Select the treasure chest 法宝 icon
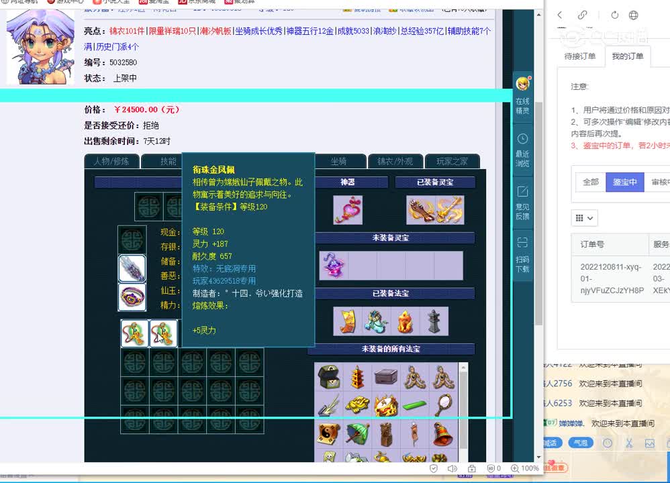Viewport: 670px width, 483px height. point(328,377)
